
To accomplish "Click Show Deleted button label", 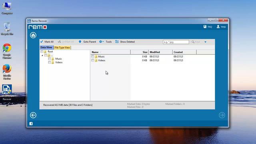I will tap(127, 42).
